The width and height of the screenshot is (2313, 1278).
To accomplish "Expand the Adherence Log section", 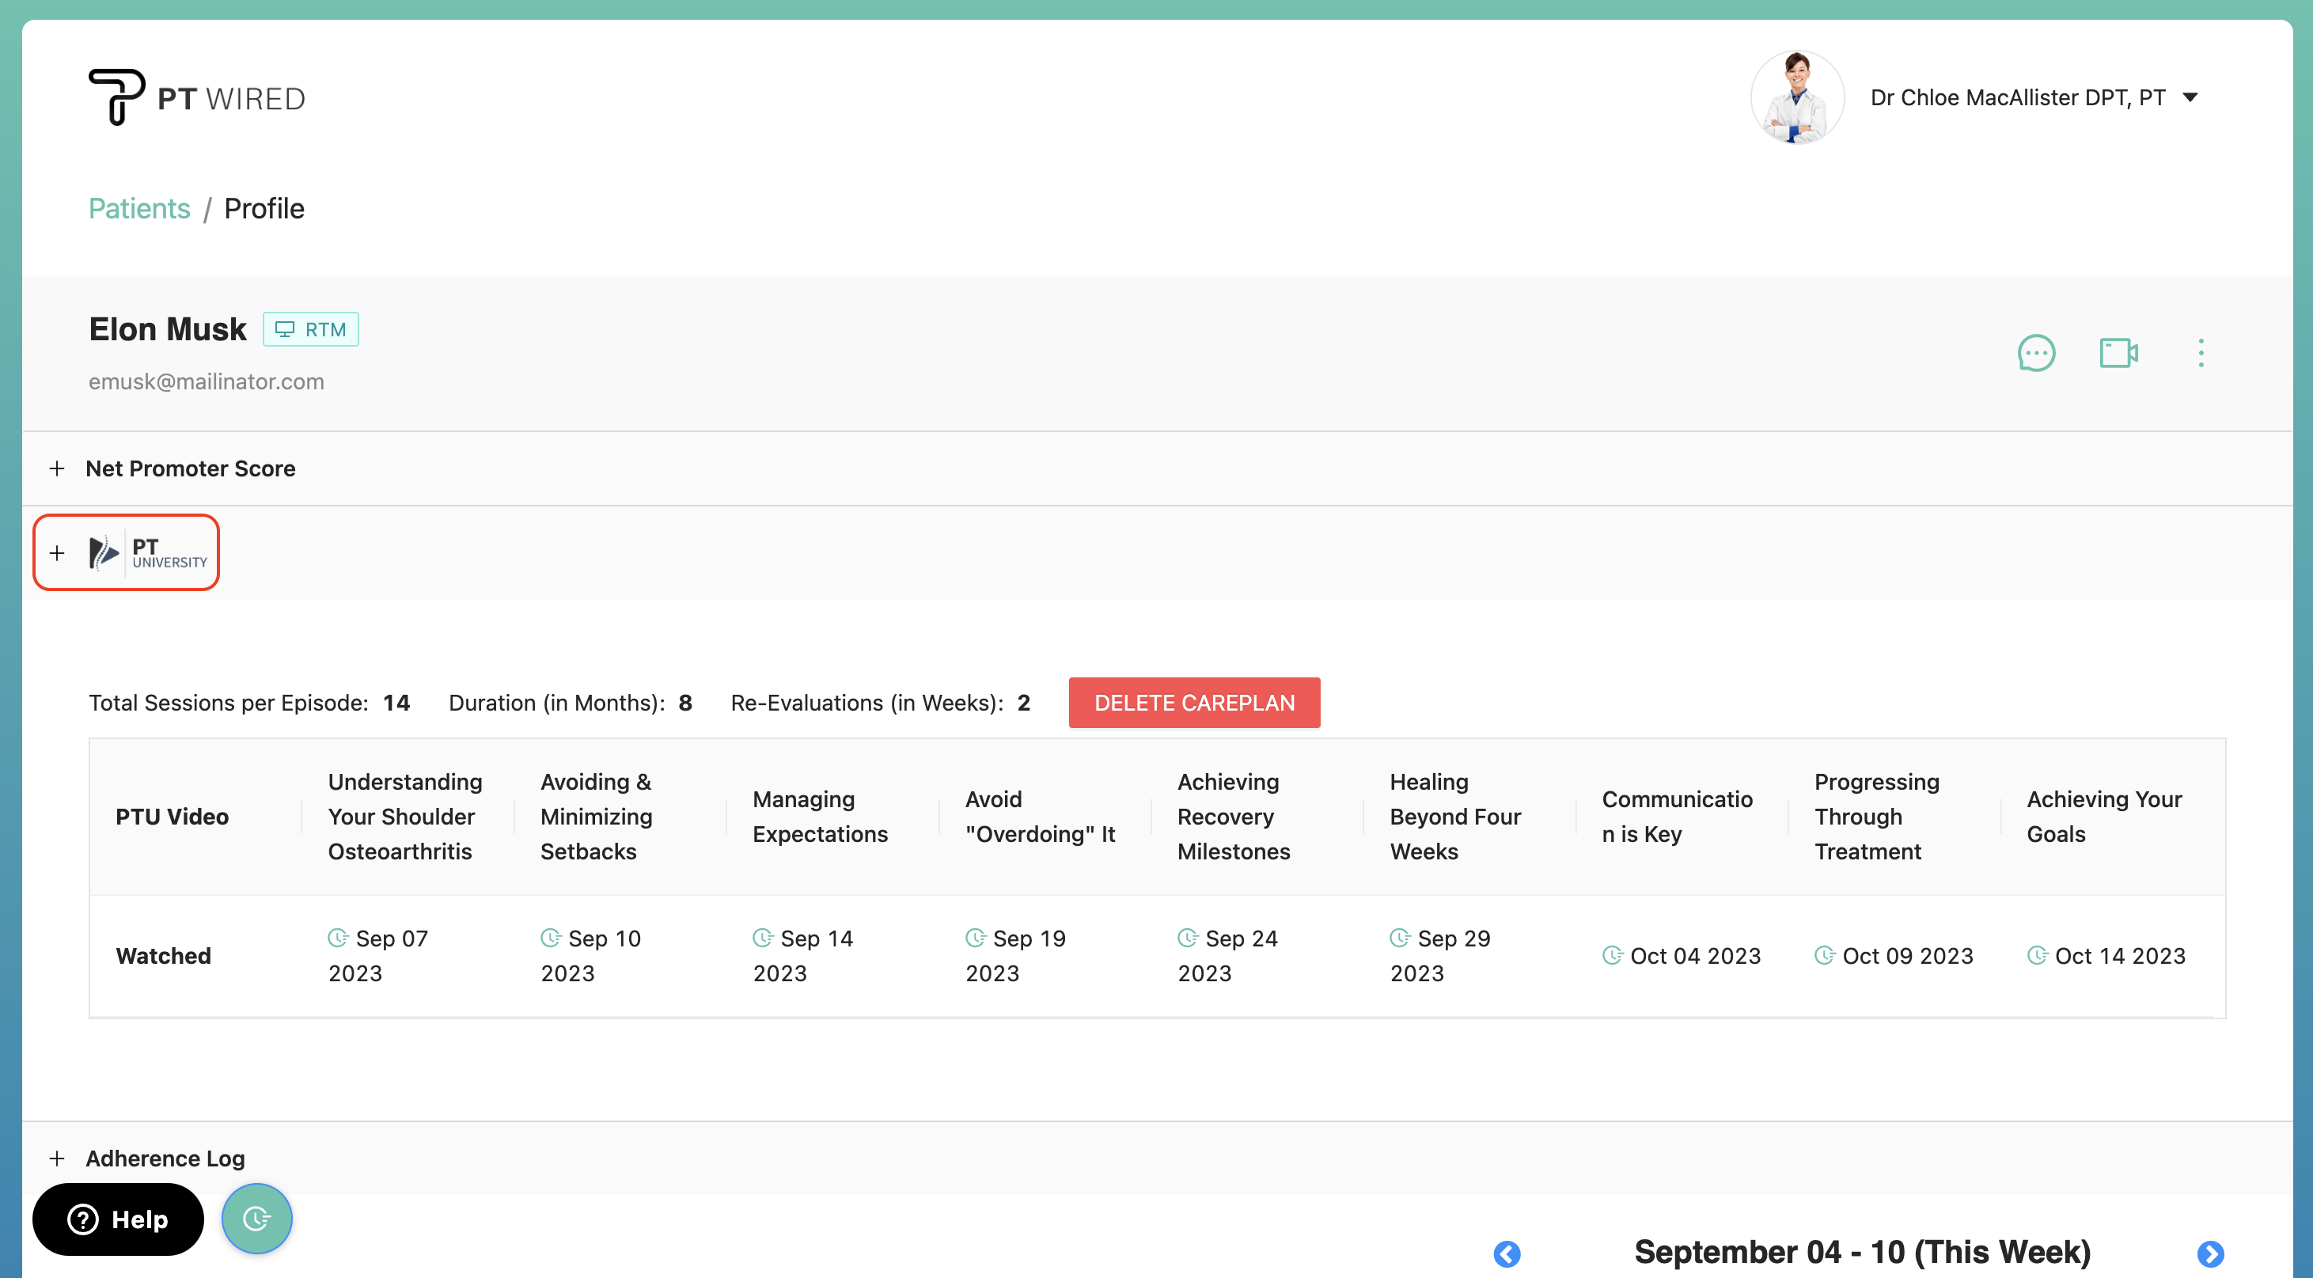I will pos(56,1159).
